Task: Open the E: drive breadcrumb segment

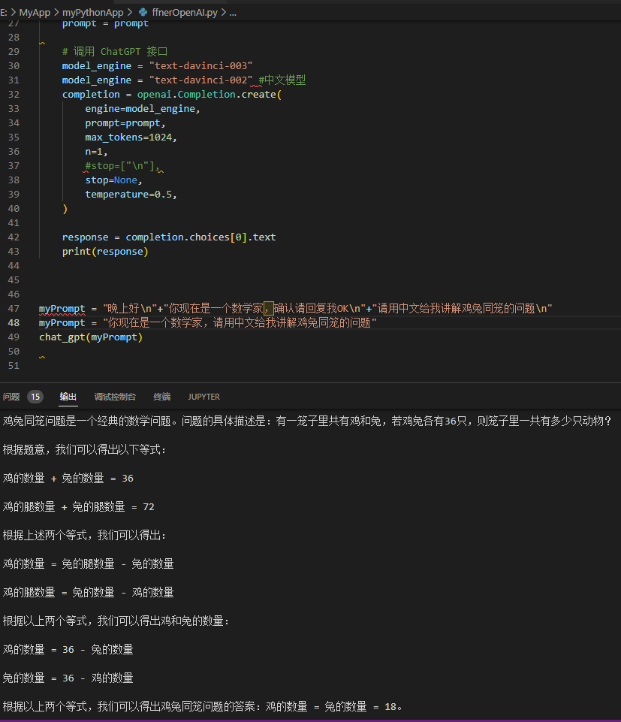Action: click(x=4, y=13)
